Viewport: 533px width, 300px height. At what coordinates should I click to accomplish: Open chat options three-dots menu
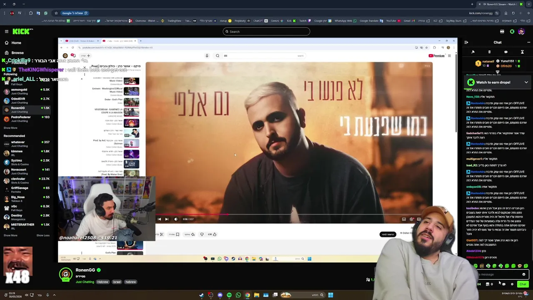tap(528, 42)
